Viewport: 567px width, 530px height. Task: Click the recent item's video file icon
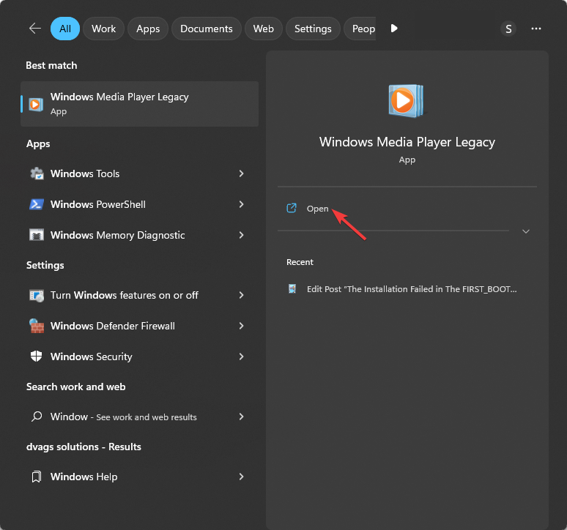tap(292, 288)
